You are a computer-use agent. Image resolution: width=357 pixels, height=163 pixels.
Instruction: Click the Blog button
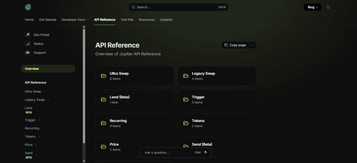pos(312,7)
